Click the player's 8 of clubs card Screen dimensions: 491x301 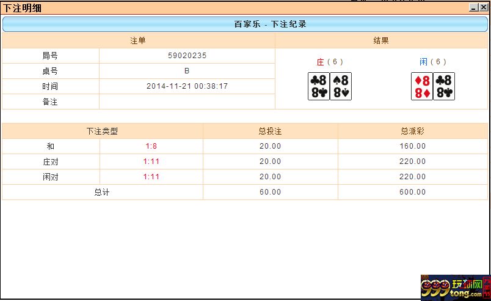coord(444,86)
